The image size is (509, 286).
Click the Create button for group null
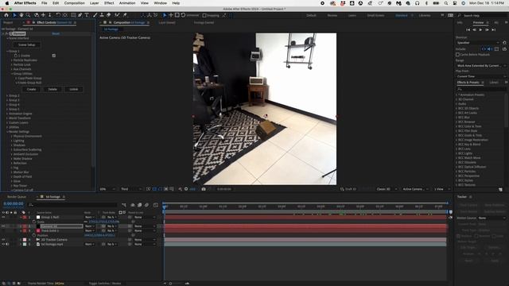31,89
